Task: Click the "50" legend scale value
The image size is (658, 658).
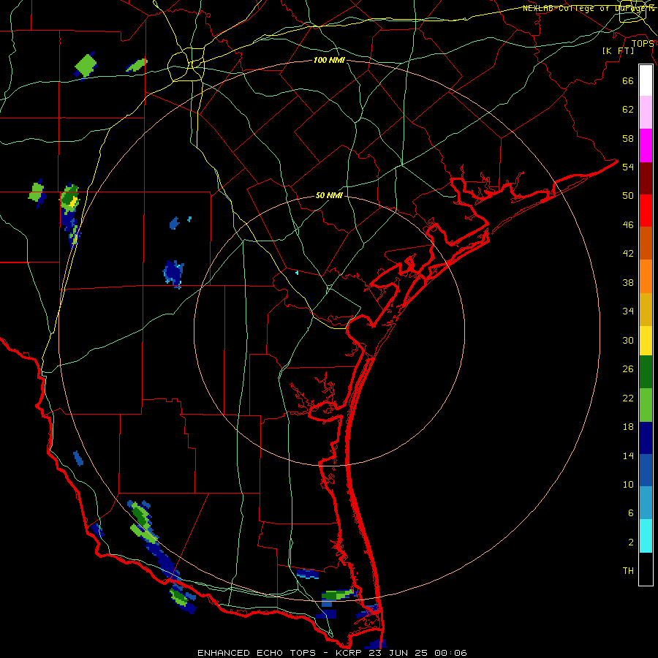Action: point(628,195)
